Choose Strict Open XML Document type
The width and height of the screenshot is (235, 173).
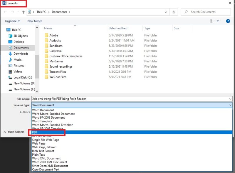(132, 166)
